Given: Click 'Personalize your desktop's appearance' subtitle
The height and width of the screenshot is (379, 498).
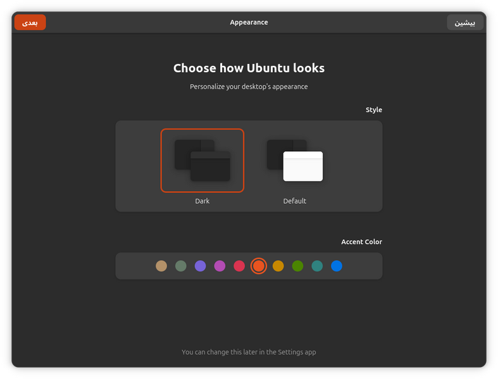Looking at the screenshot, I should pyautogui.click(x=249, y=87).
